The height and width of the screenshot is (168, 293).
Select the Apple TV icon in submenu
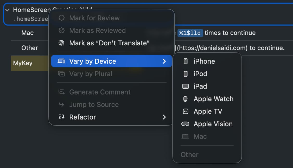(185, 111)
